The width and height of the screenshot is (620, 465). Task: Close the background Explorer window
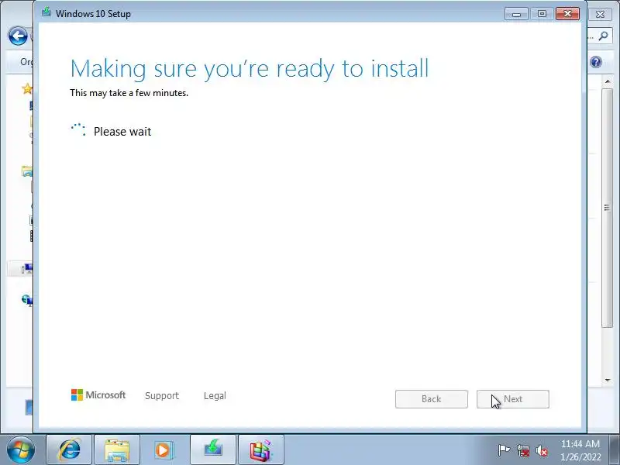tap(600, 14)
